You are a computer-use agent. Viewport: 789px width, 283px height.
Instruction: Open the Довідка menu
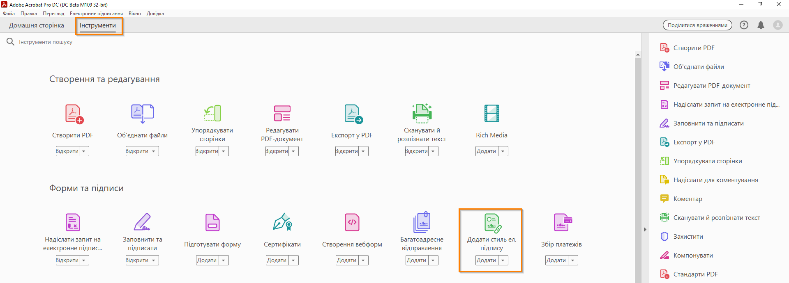[155, 14]
